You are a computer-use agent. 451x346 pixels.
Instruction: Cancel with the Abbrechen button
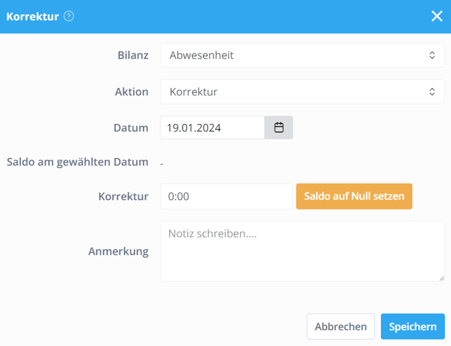tap(341, 326)
